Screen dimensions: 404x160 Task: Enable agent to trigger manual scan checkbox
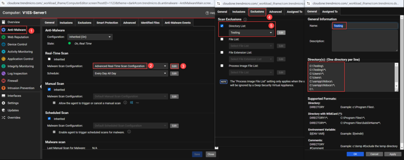coord(54,102)
